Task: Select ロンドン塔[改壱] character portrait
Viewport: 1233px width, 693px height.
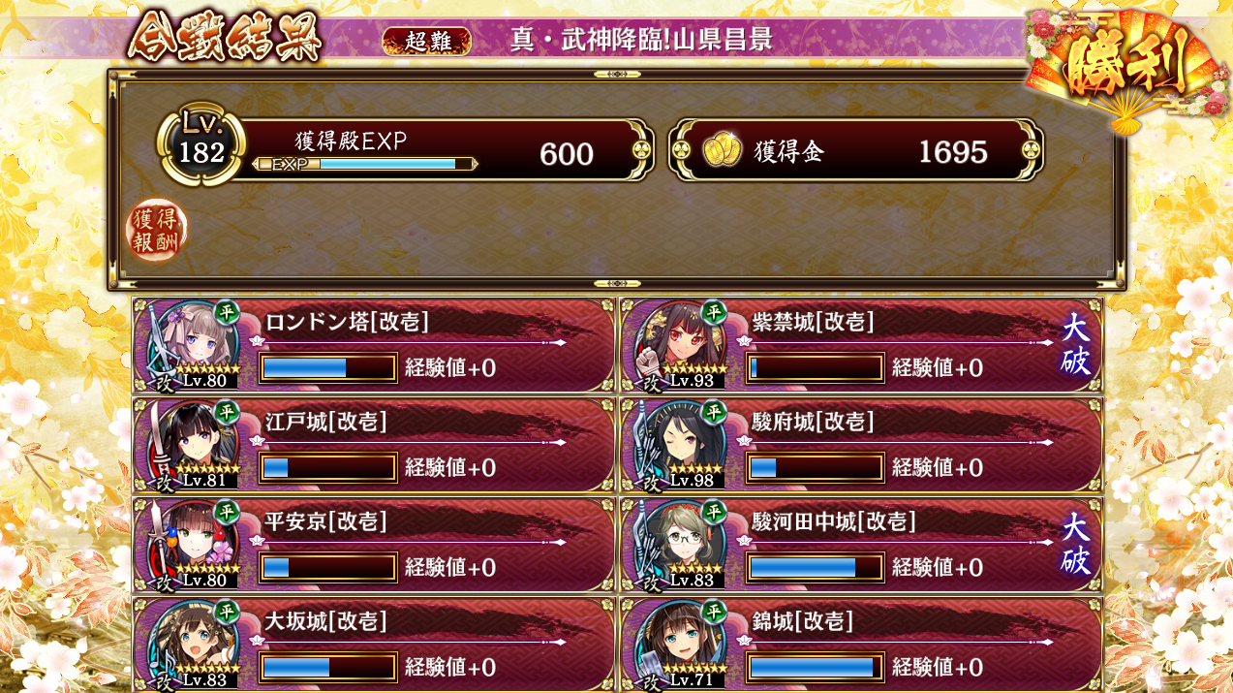Action: click(x=191, y=345)
